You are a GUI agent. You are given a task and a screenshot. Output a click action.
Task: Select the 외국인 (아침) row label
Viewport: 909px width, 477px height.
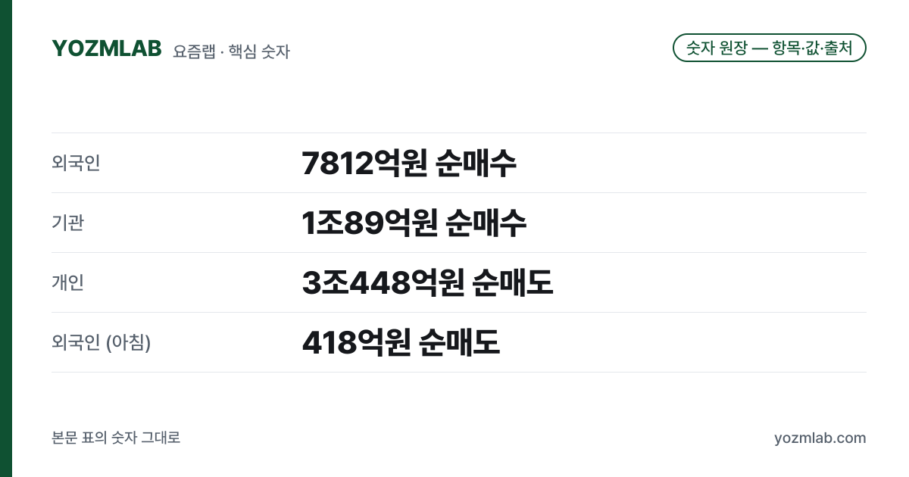coord(102,342)
